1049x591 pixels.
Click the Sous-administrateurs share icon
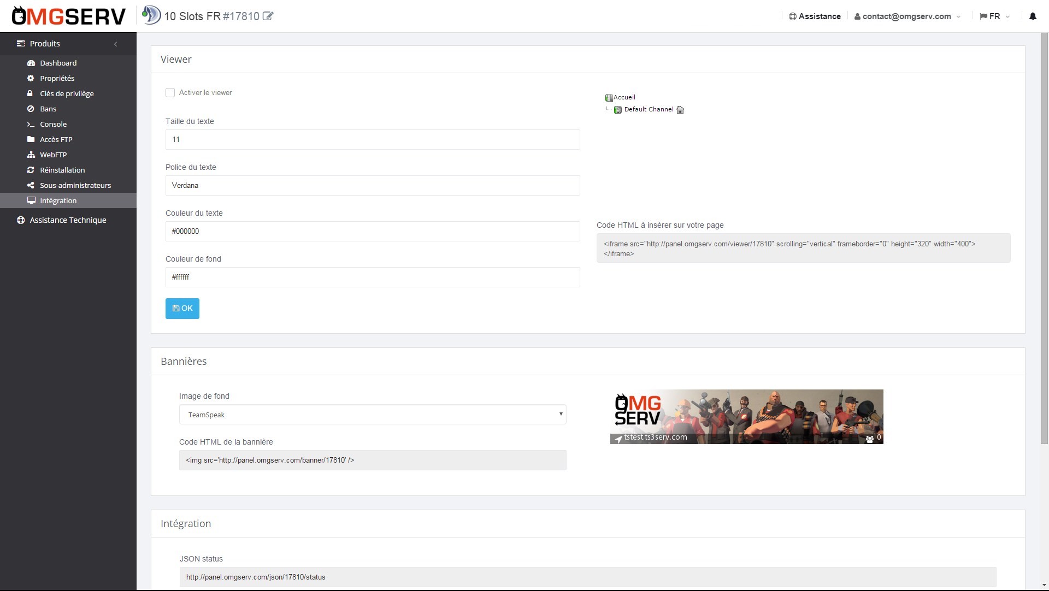31,186
